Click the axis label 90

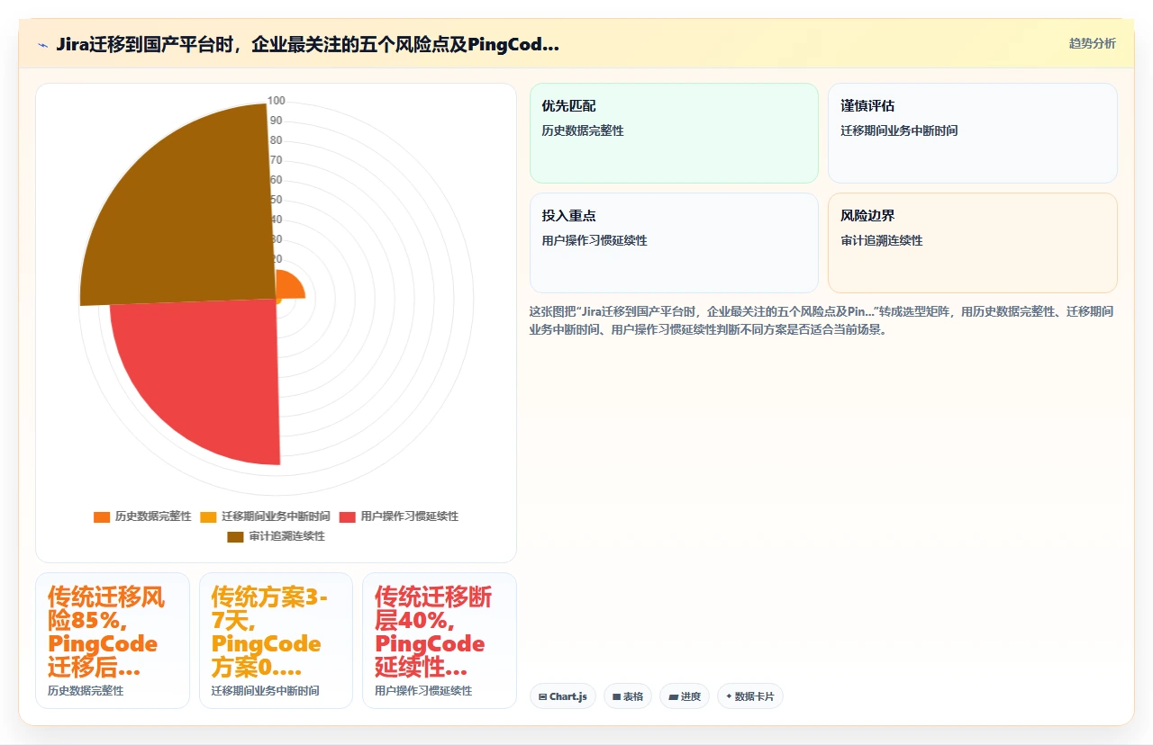276,121
